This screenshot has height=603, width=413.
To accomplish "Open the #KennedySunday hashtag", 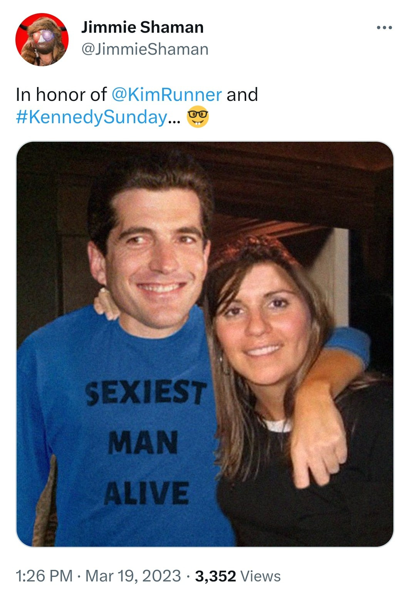I will (x=92, y=117).
